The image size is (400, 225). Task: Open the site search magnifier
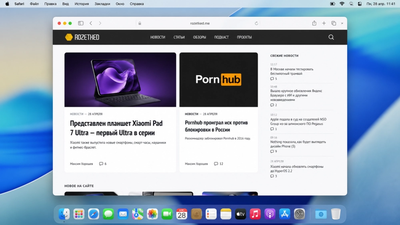click(x=331, y=37)
